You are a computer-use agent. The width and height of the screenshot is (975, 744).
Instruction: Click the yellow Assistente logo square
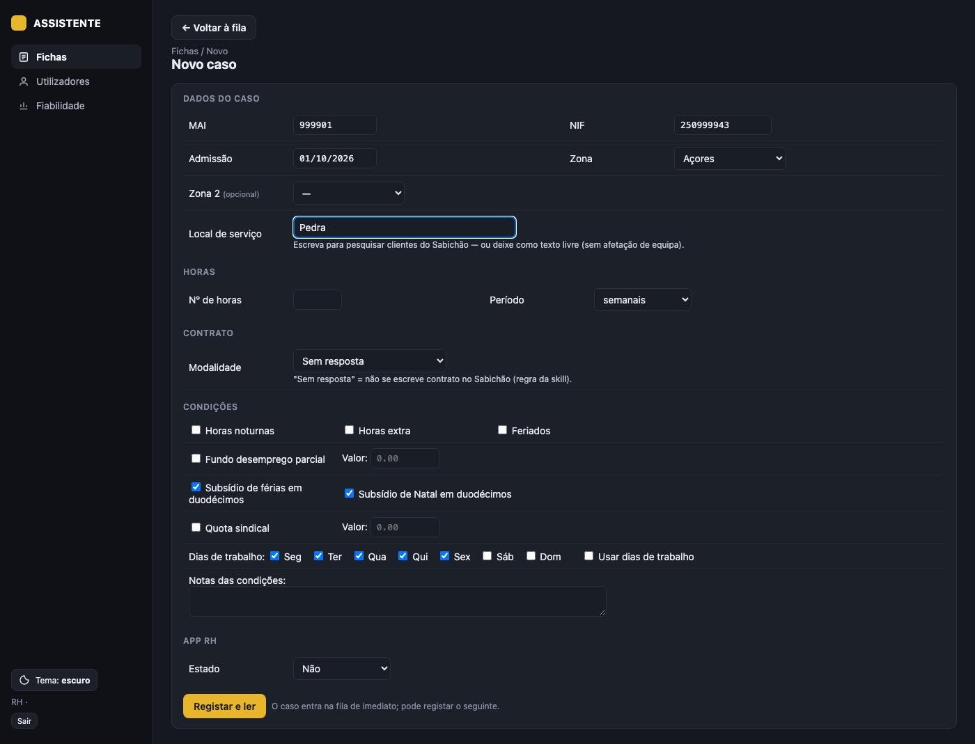tap(19, 23)
